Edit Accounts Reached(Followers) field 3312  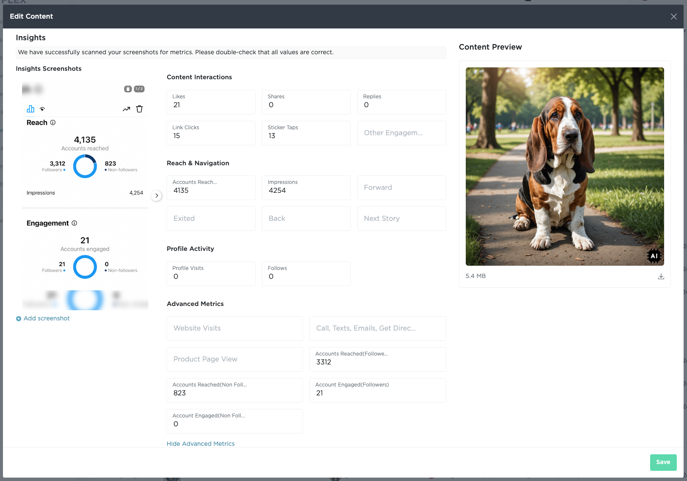click(x=378, y=359)
